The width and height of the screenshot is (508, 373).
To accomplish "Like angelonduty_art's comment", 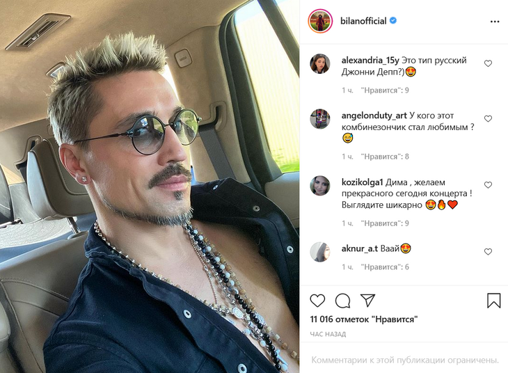I will click(488, 118).
